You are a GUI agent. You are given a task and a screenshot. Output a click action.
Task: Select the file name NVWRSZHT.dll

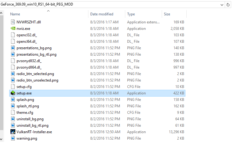pos(29,22)
